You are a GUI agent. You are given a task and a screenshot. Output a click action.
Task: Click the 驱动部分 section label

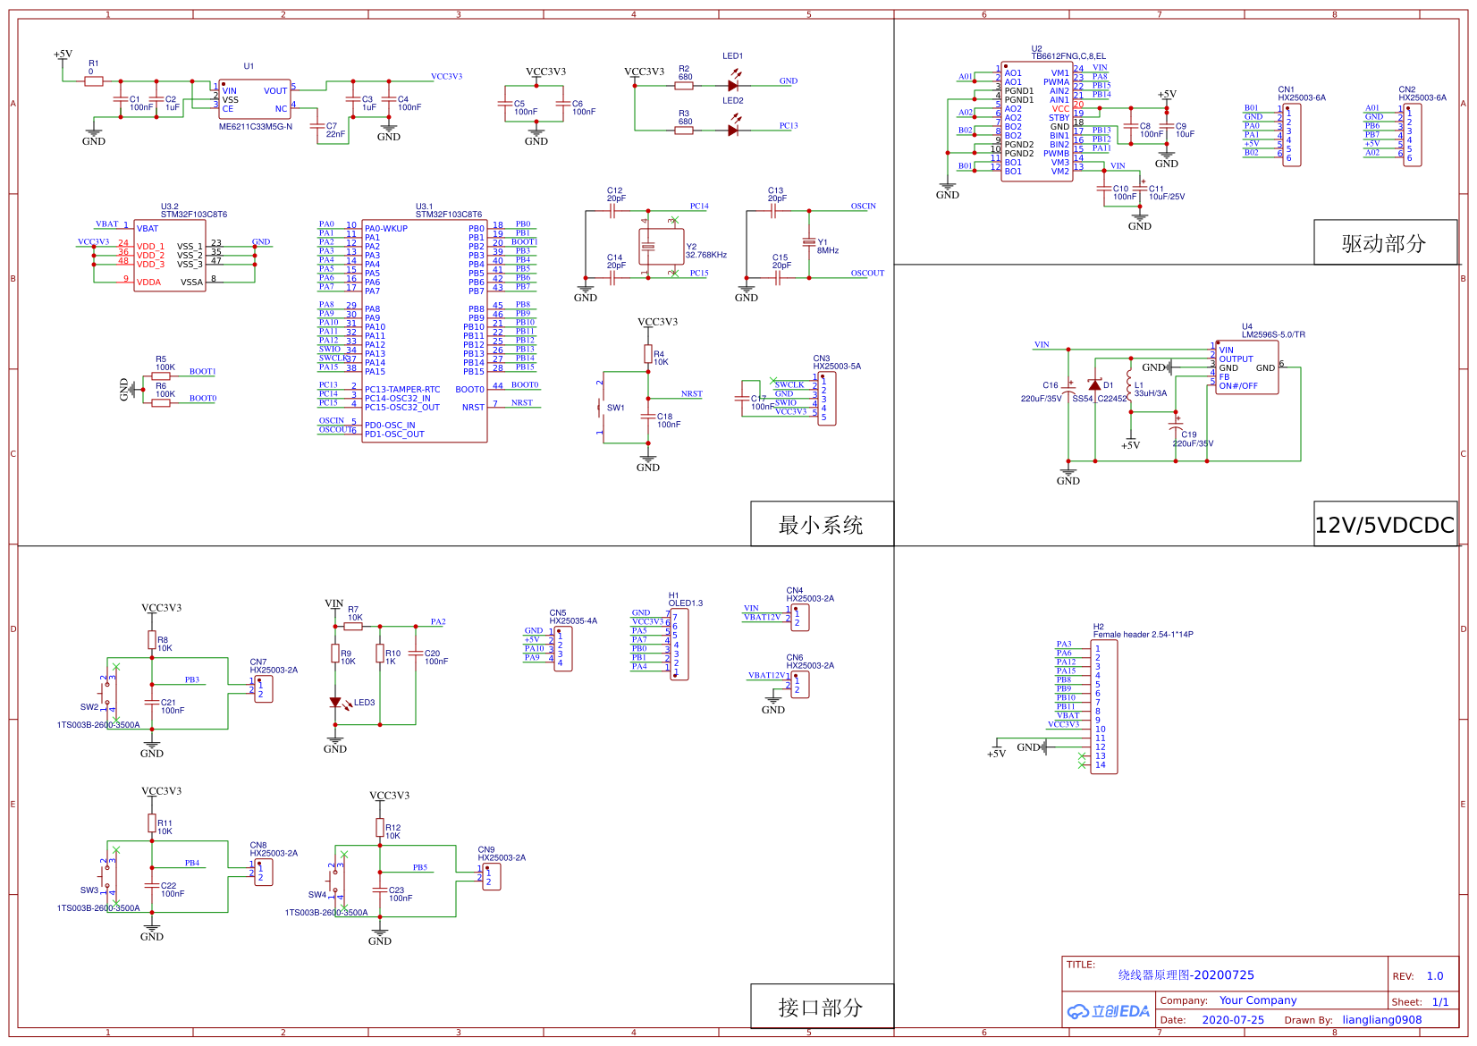coord(1384,243)
